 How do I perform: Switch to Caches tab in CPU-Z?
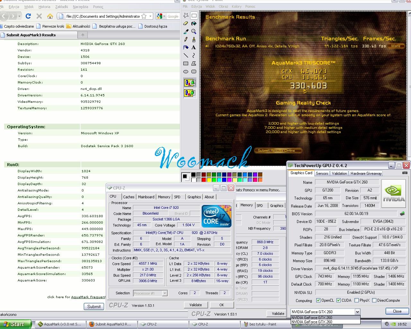click(x=129, y=197)
